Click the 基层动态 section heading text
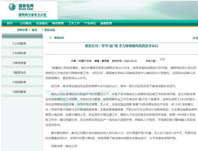 pyautogui.click(x=59, y=38)
